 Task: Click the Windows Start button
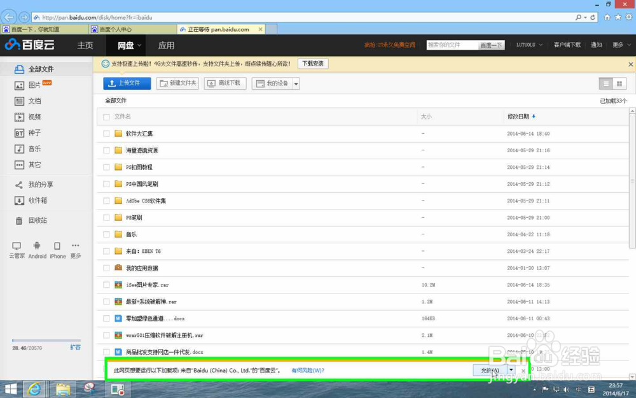click(10, 390)
